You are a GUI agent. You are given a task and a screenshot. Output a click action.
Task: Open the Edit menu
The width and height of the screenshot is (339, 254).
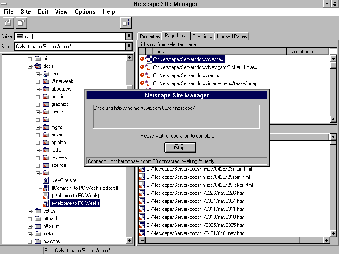[x=43, y=12]
